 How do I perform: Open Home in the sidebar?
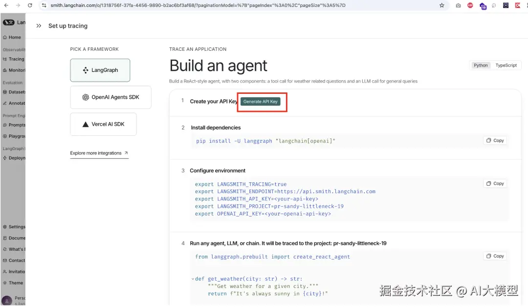point(12,37)
